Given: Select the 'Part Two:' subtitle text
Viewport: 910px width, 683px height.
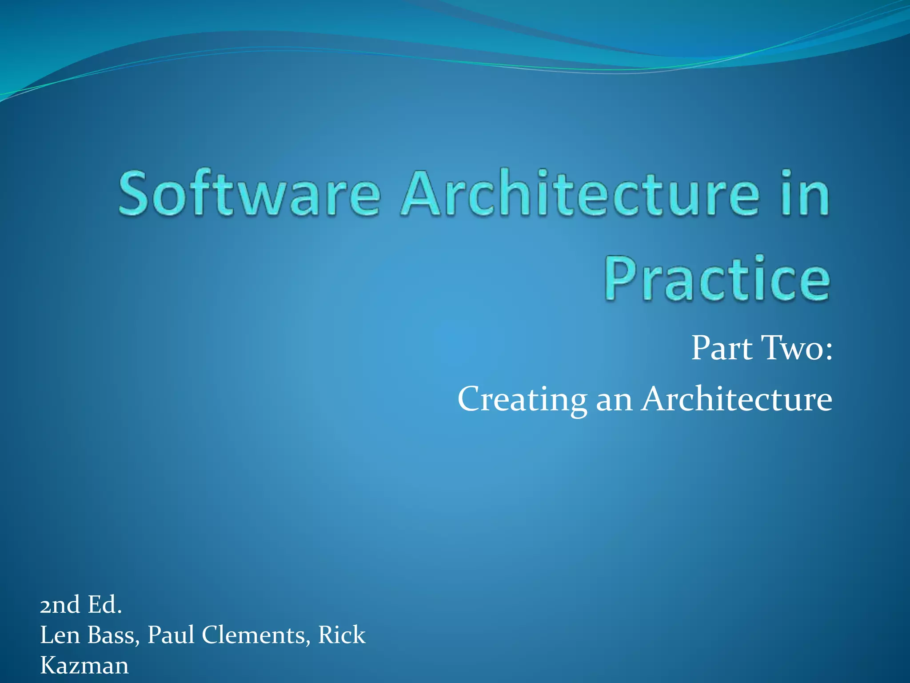Looking at the screenshot, I should click(762, 348).
